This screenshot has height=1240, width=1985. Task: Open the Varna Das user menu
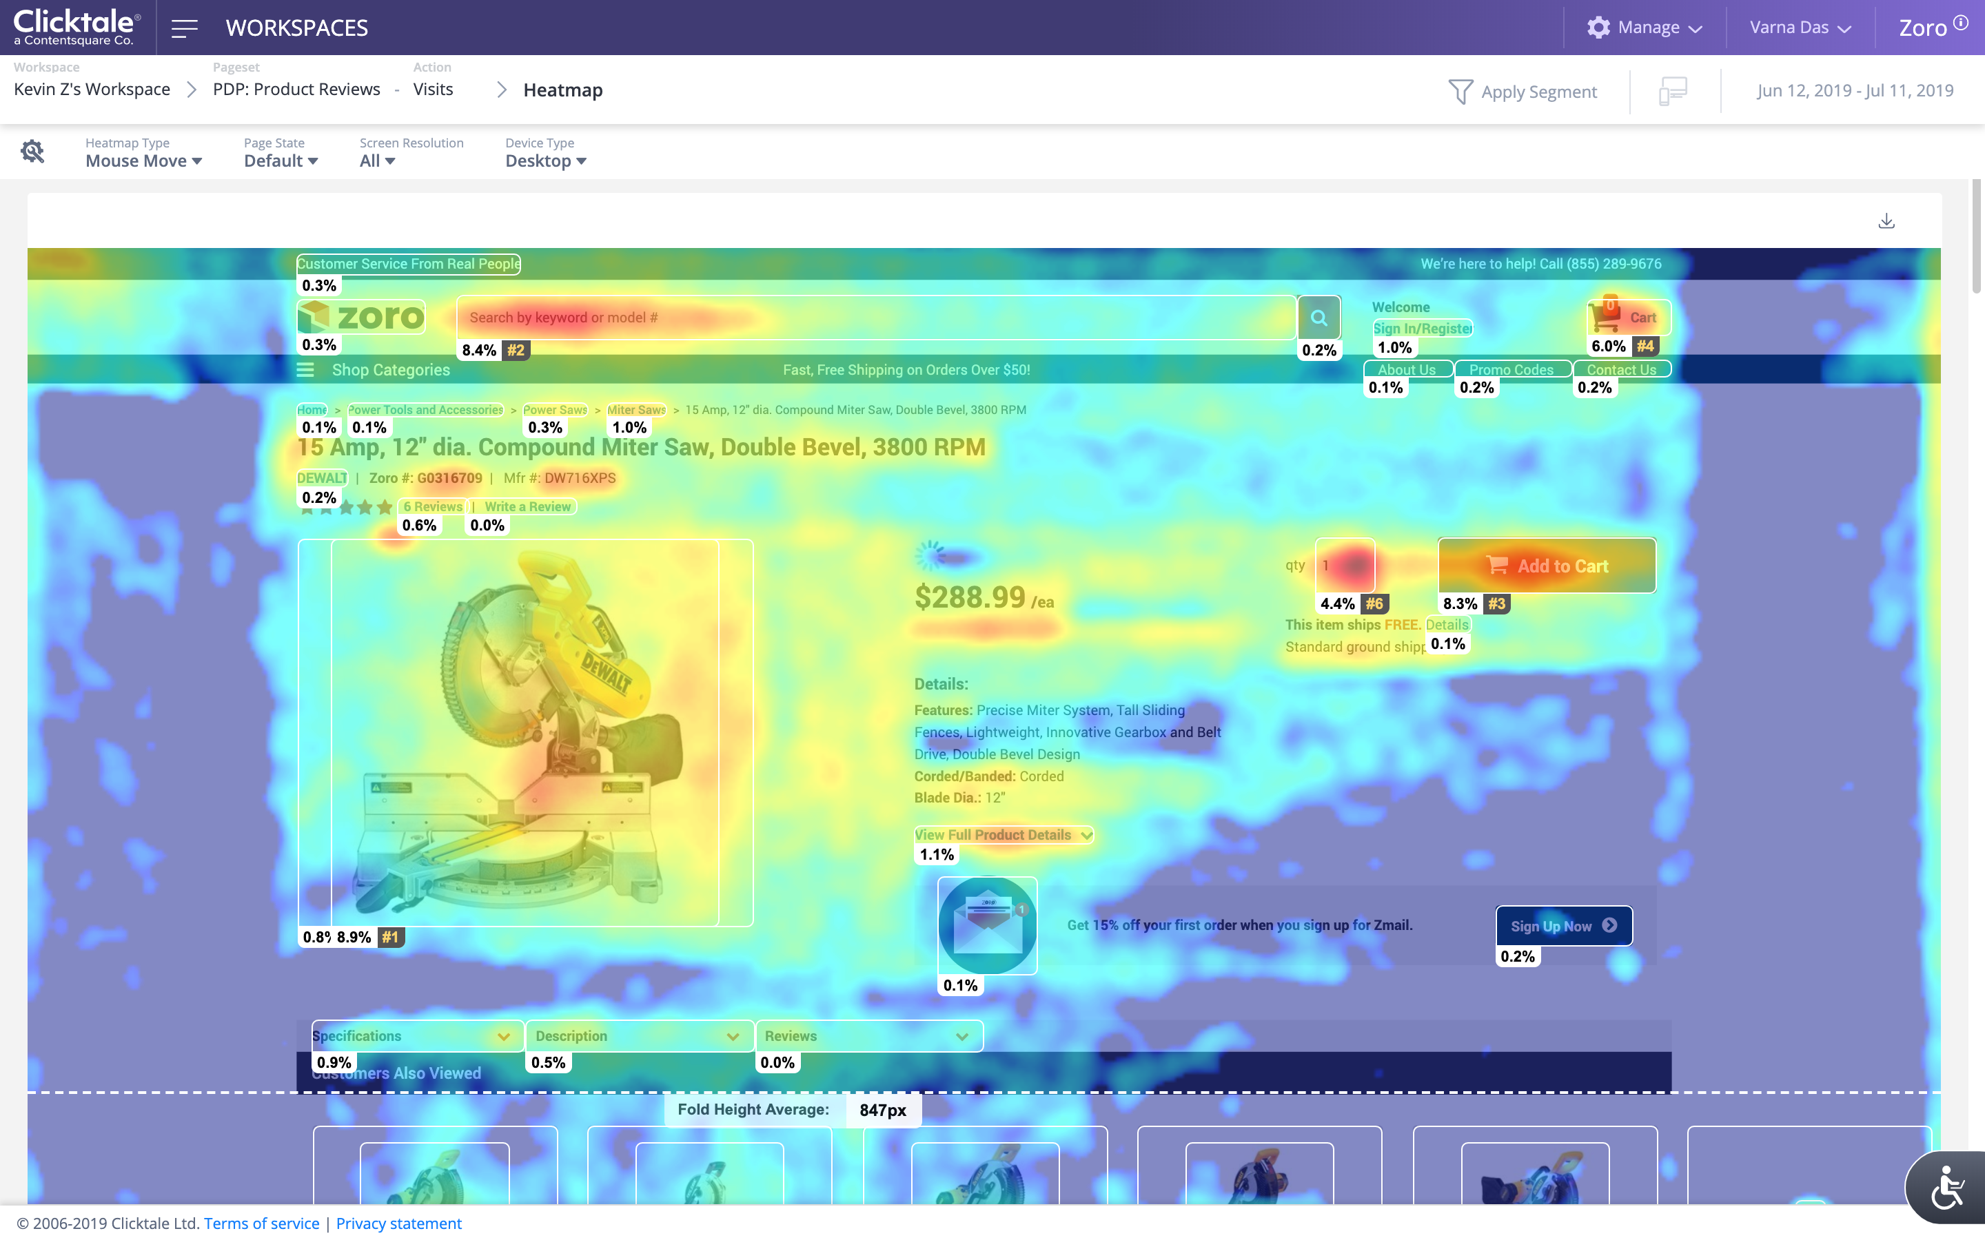(1800, 28)
